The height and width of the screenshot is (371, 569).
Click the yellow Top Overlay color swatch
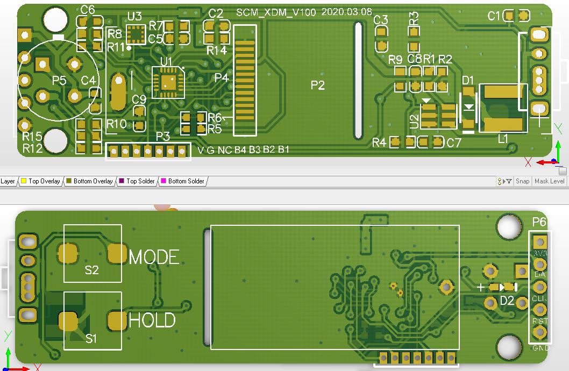tap(24, 181)
